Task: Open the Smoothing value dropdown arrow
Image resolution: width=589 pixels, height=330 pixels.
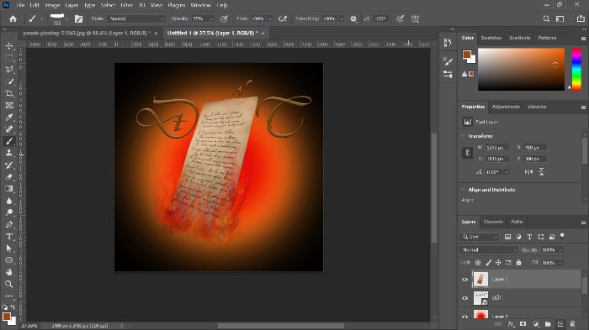Action: pyautogui.click(x=341, y=18)
